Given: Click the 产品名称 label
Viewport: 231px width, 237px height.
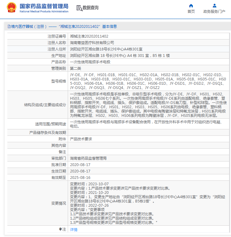Looking at the screenshot, I should [x=59, y=62].
